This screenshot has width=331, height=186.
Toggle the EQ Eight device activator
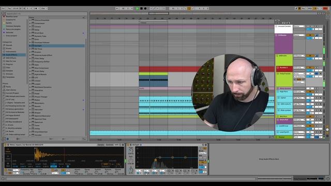128,145
